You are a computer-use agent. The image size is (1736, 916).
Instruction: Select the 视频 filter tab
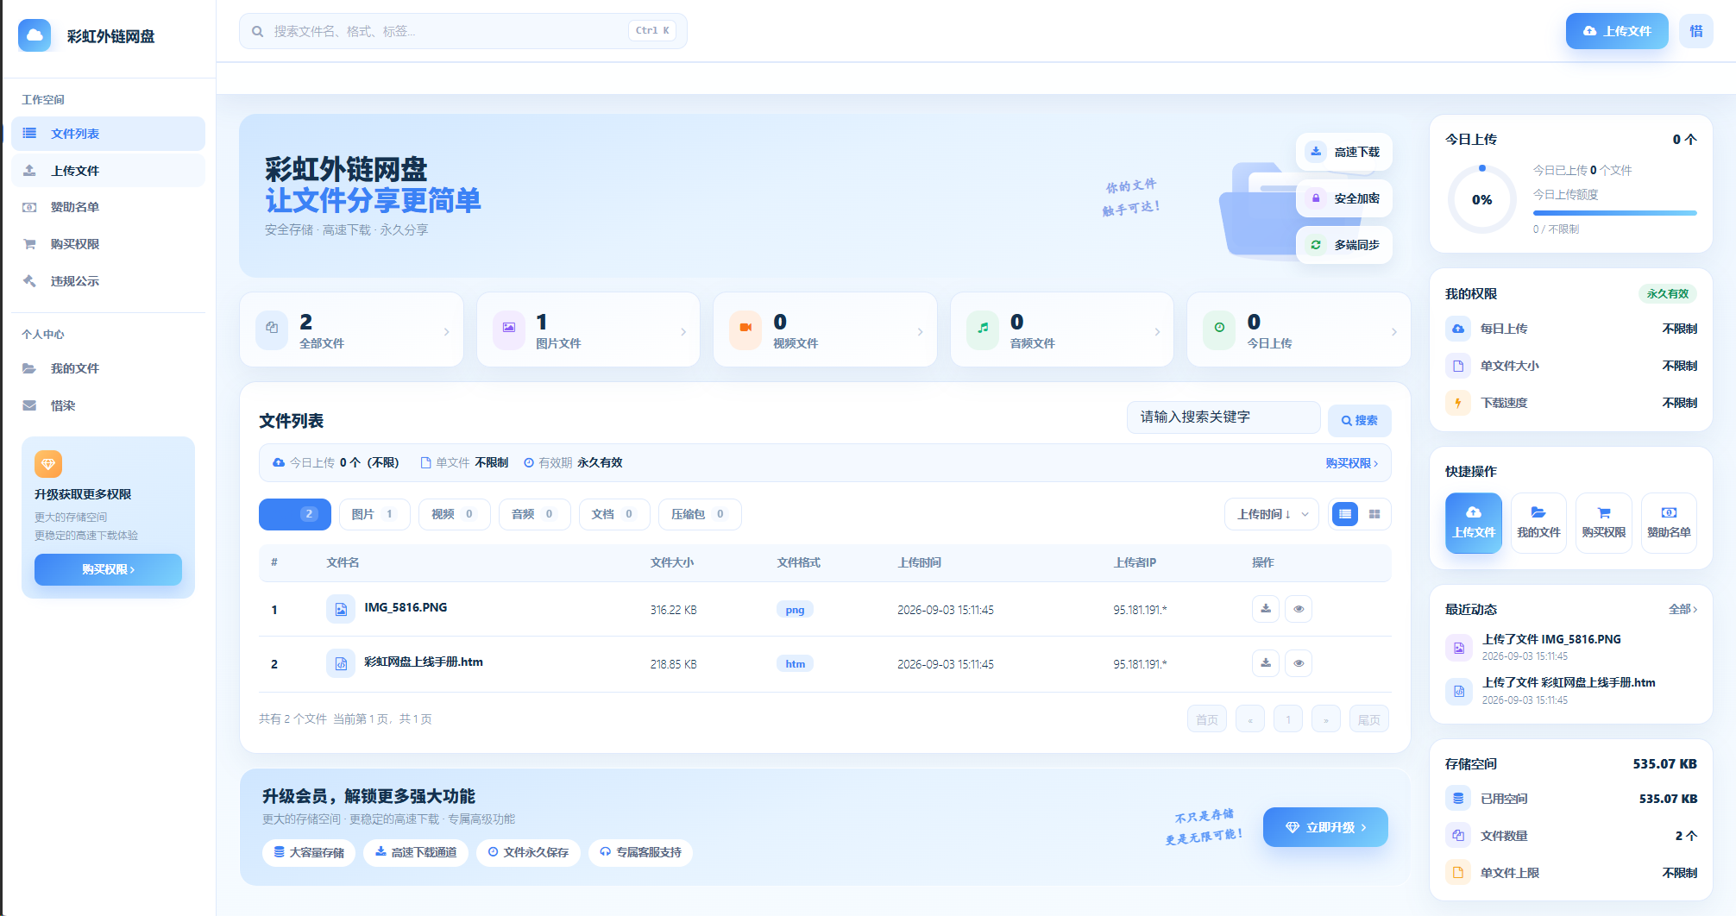pos(455,514)
